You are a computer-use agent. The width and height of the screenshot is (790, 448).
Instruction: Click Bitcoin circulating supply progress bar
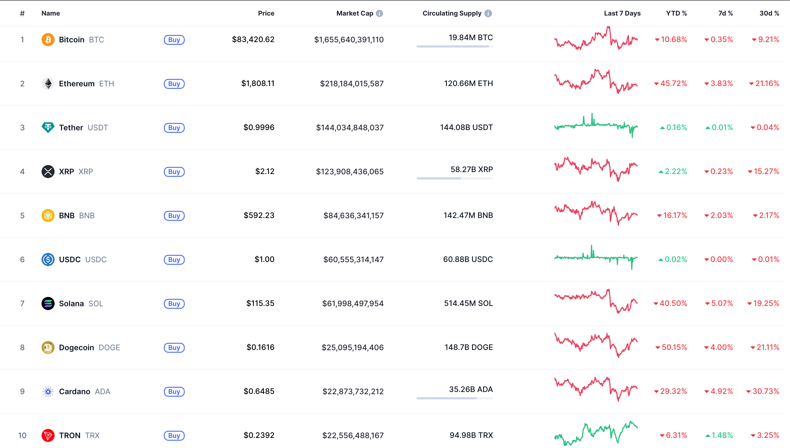click(455, 46)
